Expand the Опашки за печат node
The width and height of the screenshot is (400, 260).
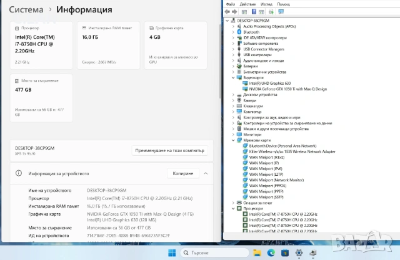pyautogui.click(x=233, y=203)
